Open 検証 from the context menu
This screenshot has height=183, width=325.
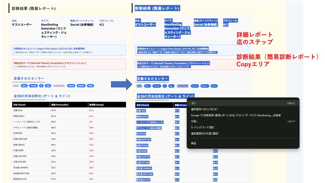tap(194, 143)
